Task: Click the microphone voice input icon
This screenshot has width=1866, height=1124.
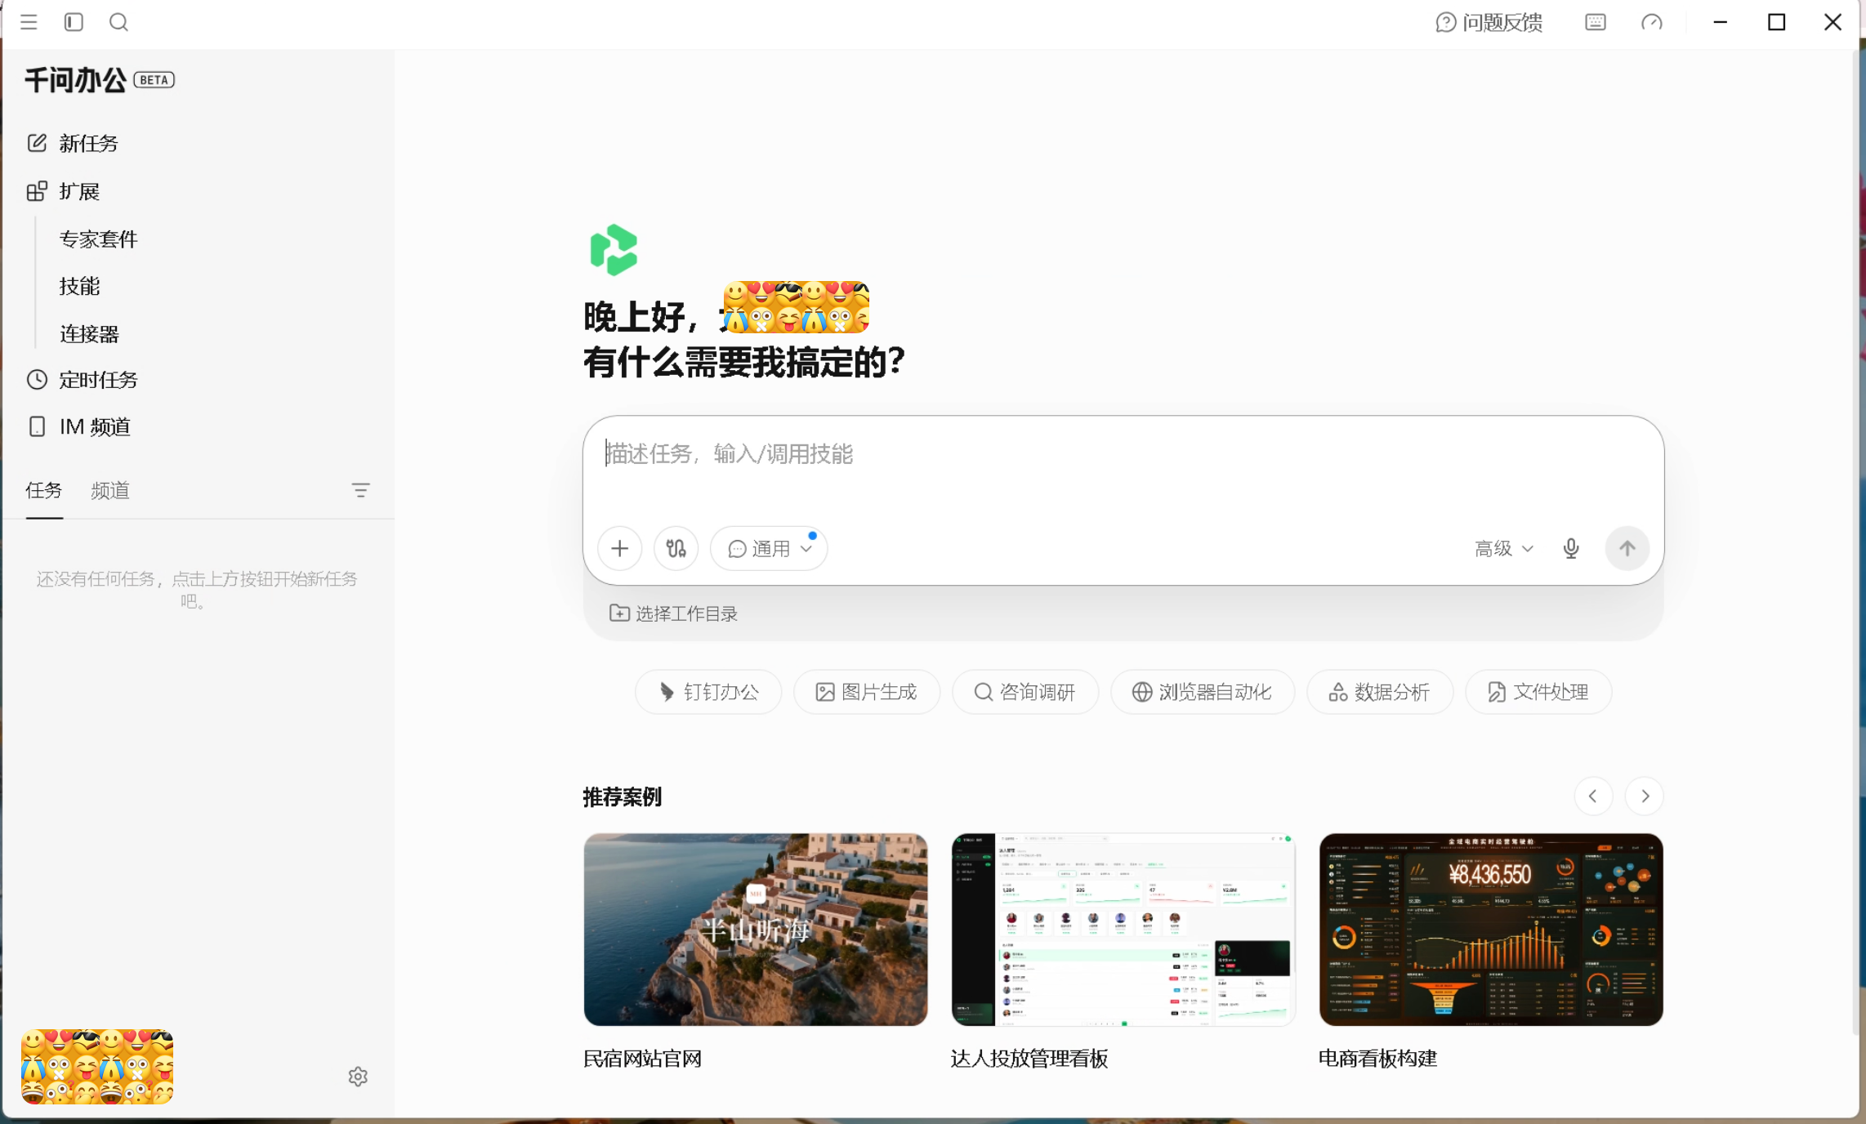Action: pos(1570,548)
